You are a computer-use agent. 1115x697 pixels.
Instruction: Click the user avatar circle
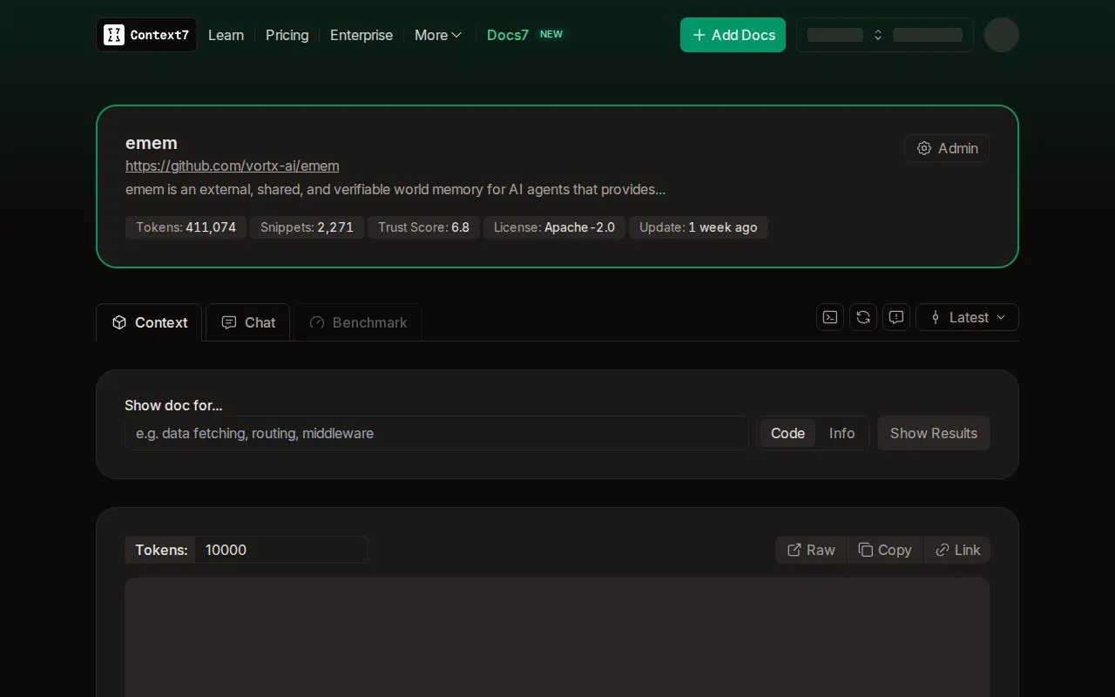tap(1002, 35)
